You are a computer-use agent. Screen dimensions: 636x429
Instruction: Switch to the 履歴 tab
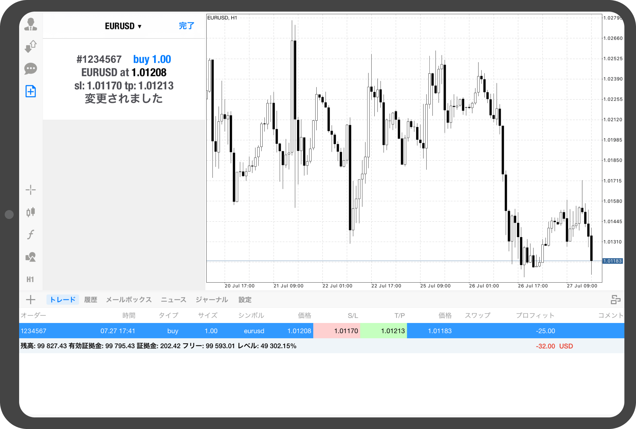91,300
